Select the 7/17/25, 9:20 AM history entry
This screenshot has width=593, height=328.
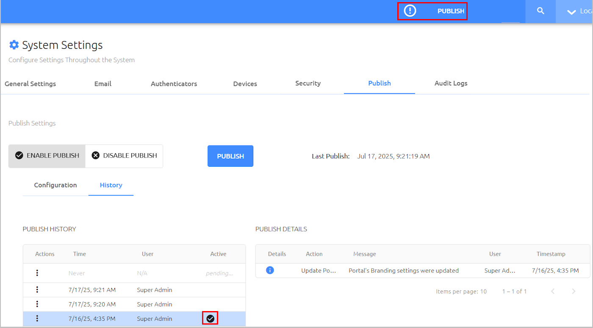(x=134, y=304)
